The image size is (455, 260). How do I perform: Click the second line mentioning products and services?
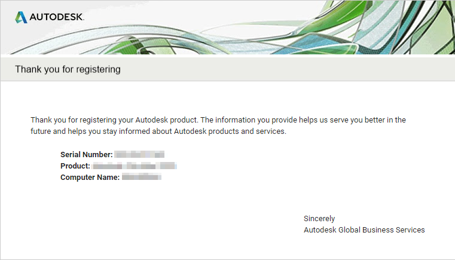point(158,131)
